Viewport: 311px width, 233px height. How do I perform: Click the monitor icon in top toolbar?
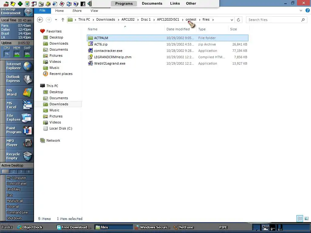pos(76,4)
